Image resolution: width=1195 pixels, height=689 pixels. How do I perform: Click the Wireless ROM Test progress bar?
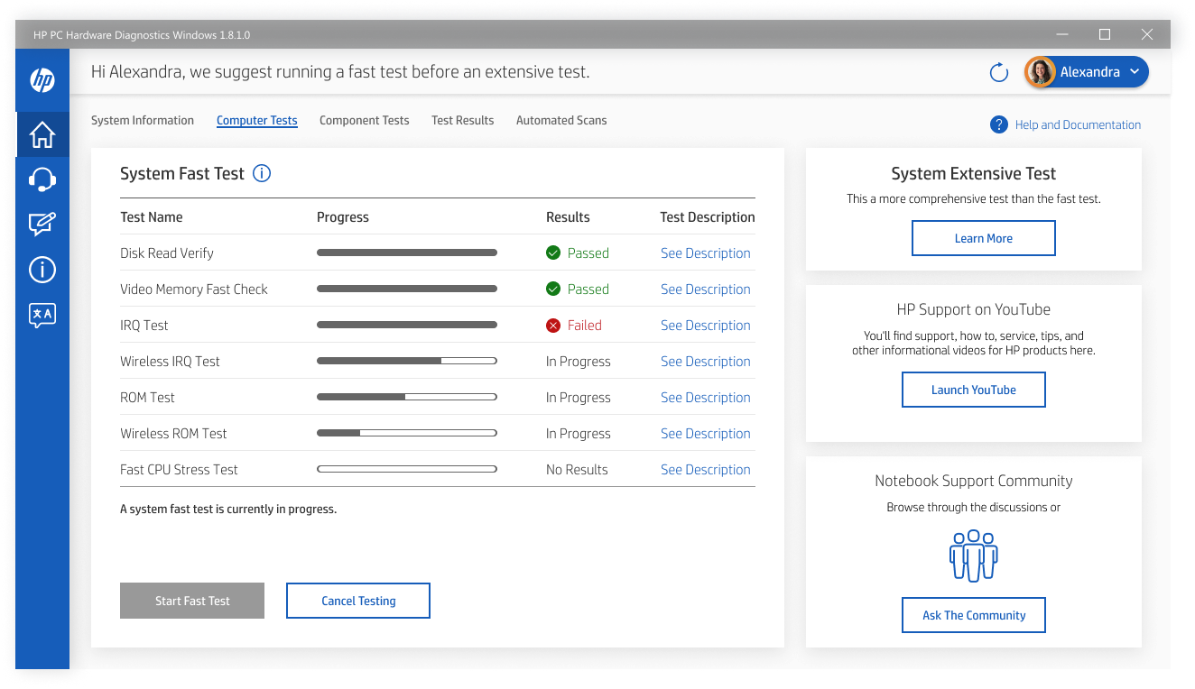pos(407,433)
